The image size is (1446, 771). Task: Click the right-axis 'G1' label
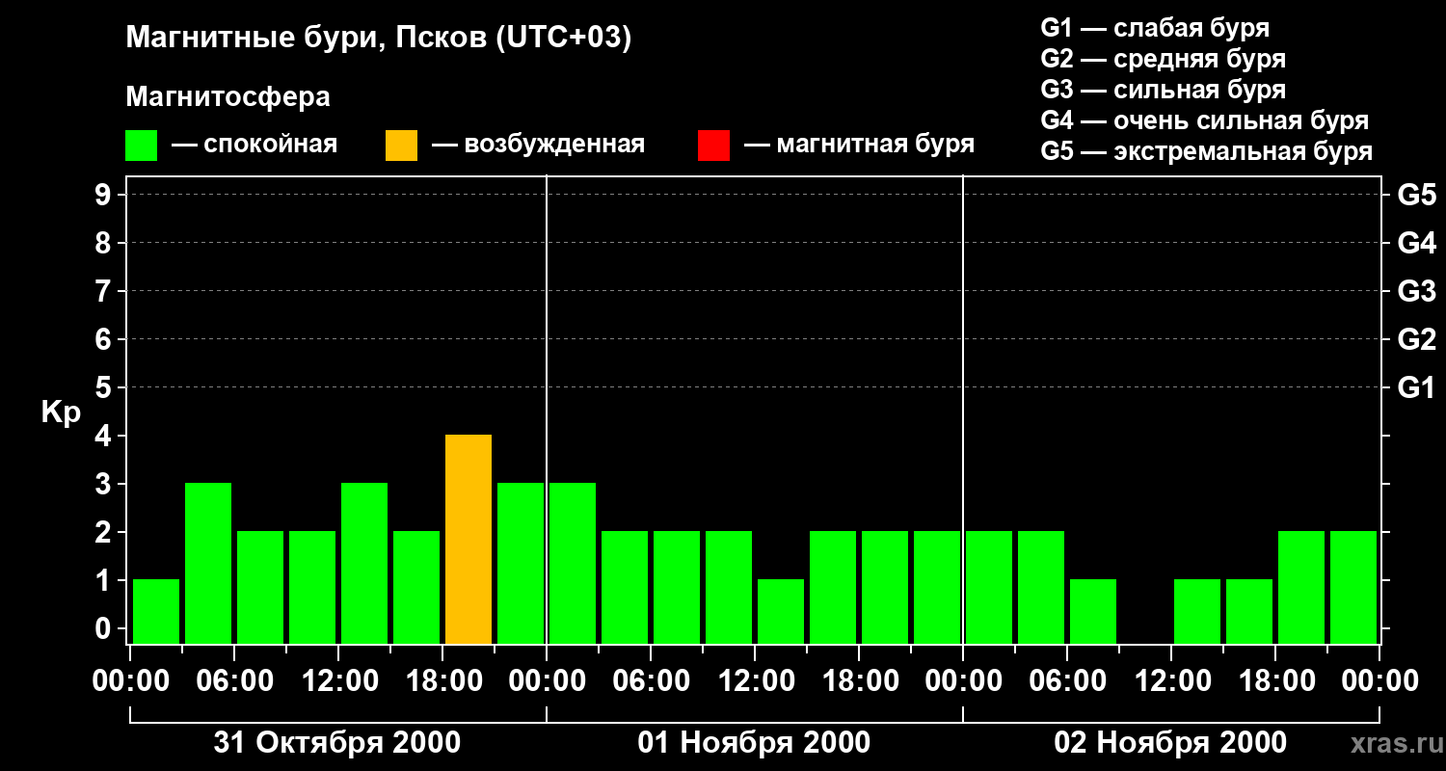coord(1416,387)
